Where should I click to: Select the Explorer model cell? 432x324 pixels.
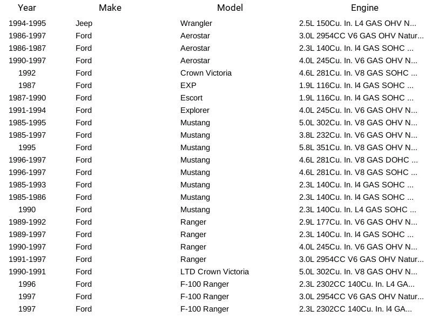tap(195, 110)
